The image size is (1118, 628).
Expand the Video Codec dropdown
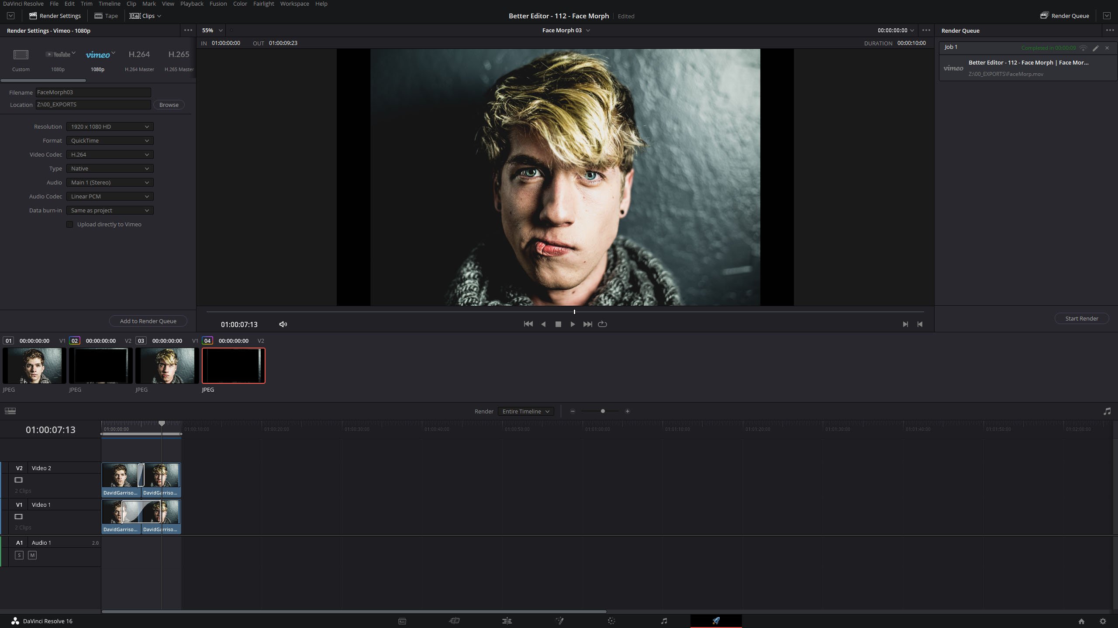110,154
